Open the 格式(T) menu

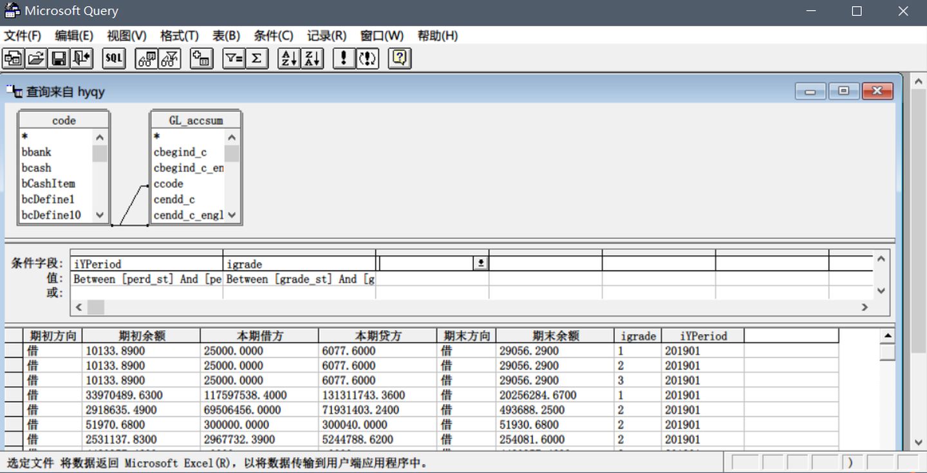pyautogui.click(x=180, y=35)
